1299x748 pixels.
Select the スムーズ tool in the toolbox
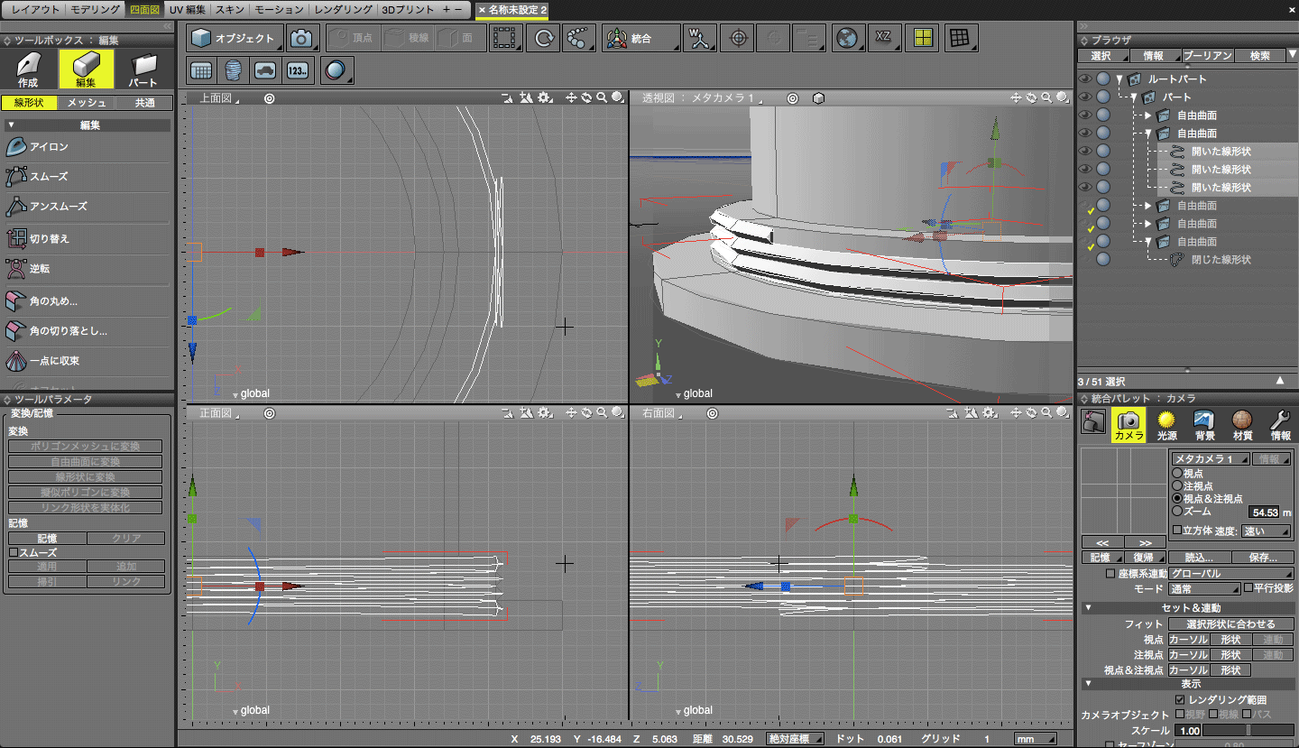tap(50, 177)
